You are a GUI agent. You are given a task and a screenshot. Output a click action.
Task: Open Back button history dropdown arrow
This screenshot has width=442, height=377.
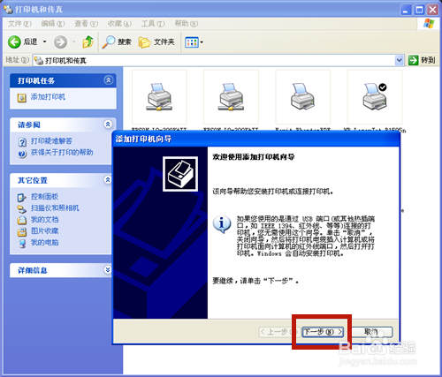(x=45, y=41)
